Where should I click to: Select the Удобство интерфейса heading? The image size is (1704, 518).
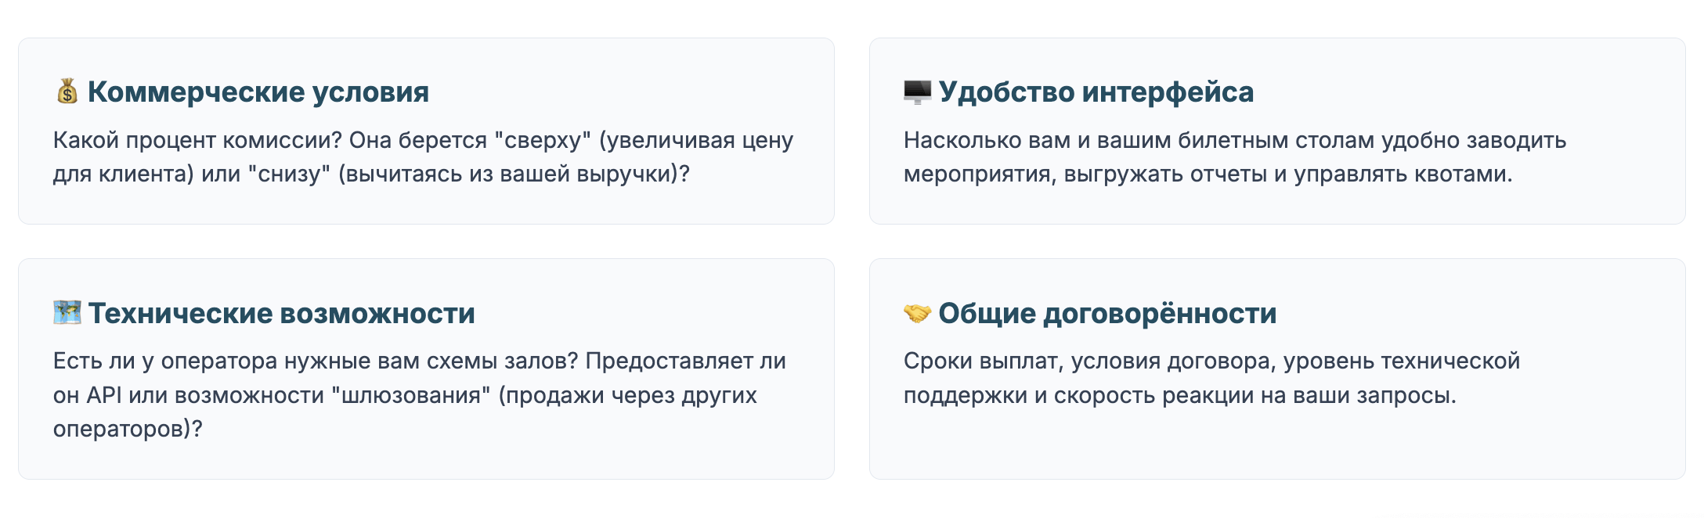point(1096,92)
